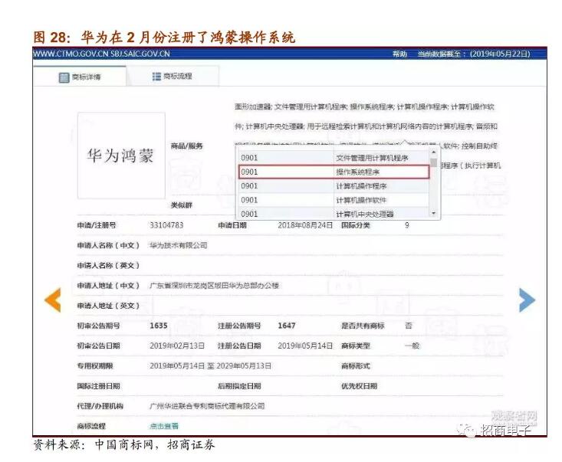Switch to the 商标详情 tab

(80, 77)
